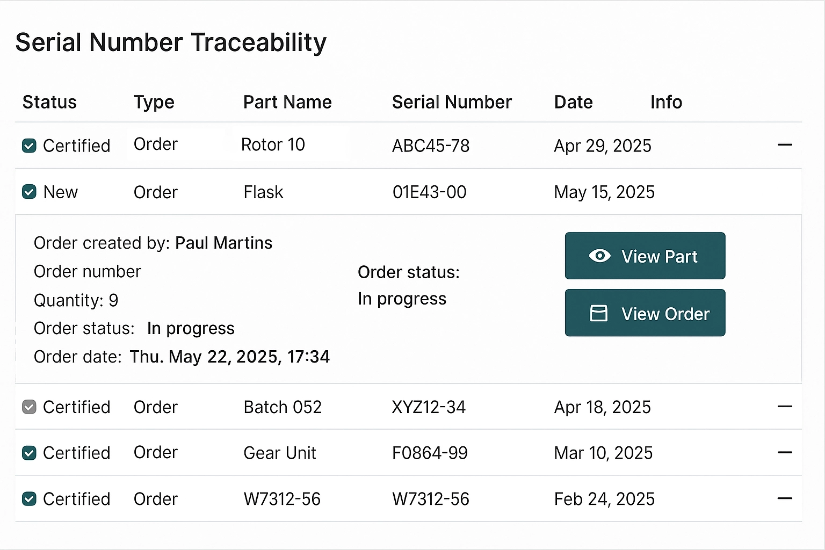Expand info for the Batch 052 row
The height and width of the screenshot is (550, 825).
[785, 407]
